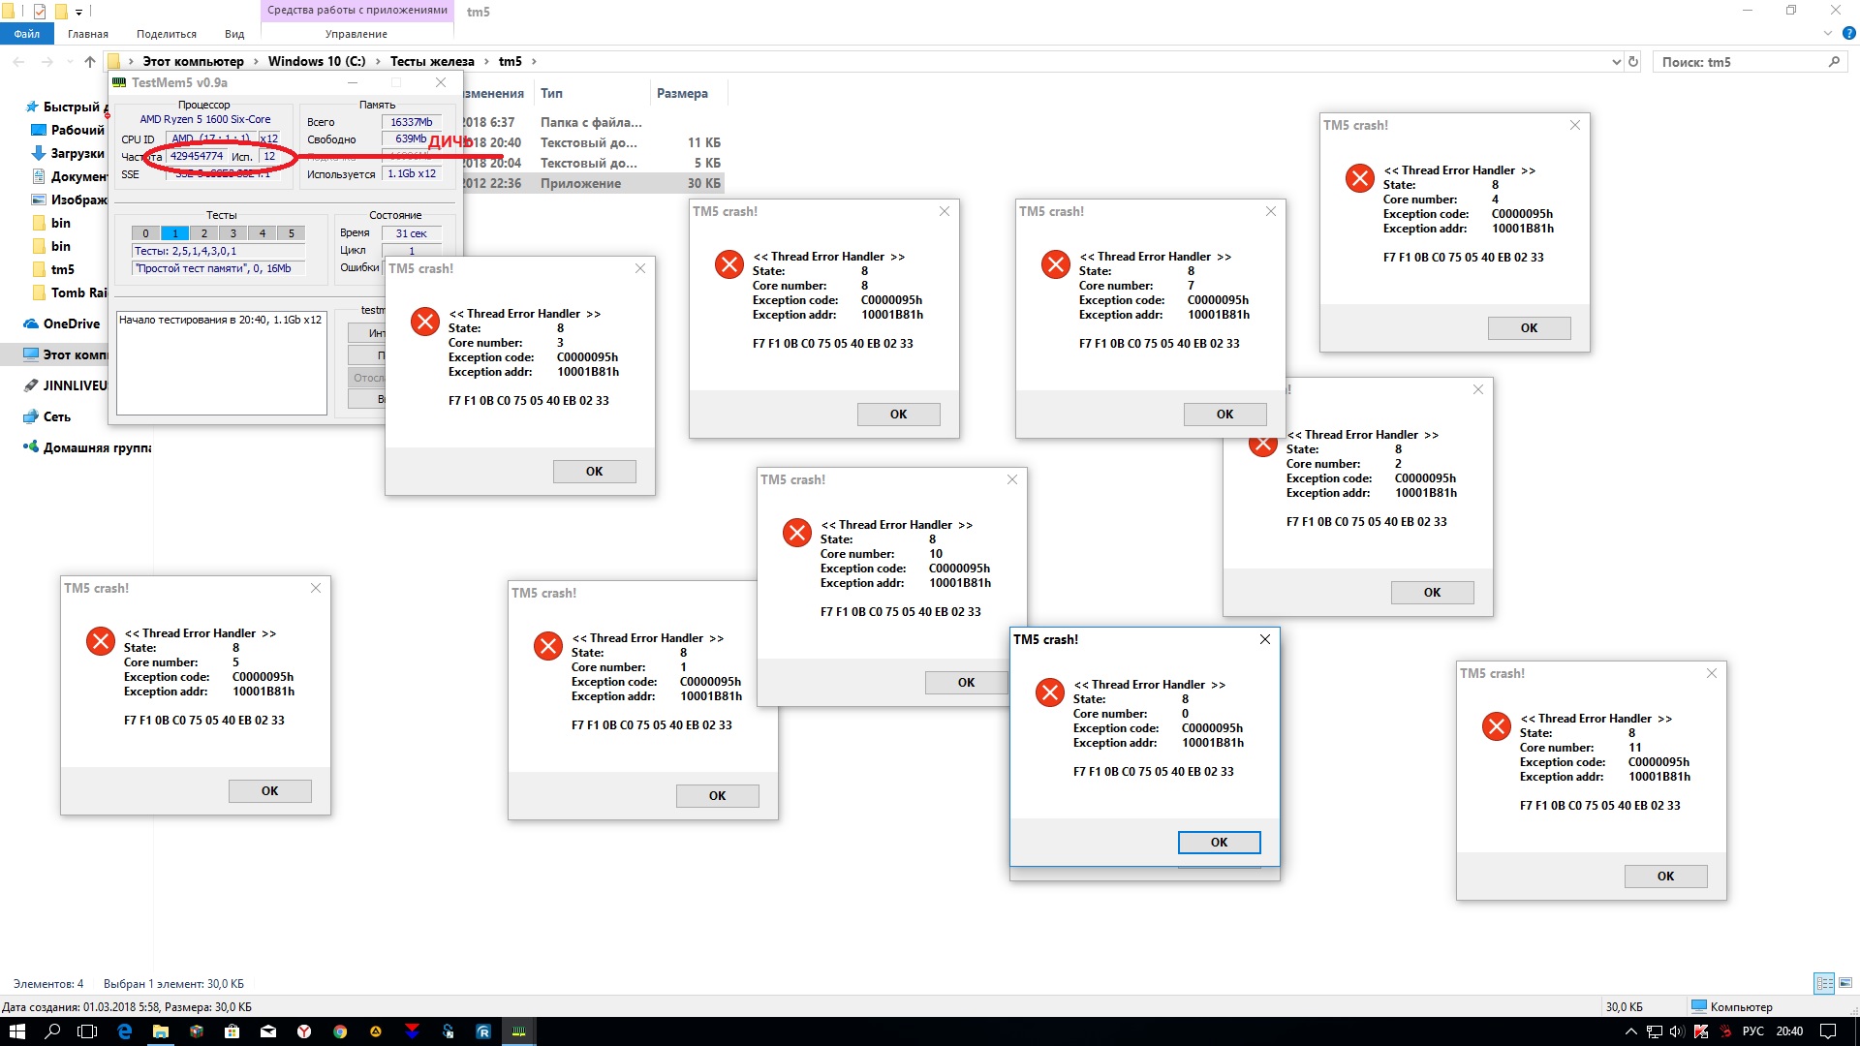The image size is (1860, 1046).
Task: Open the Файл menu tab
Action: [27, 34]
